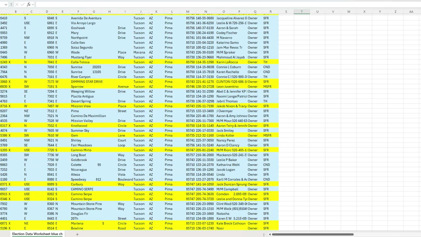Select the 'Long Boat' cell

(78, 155)
